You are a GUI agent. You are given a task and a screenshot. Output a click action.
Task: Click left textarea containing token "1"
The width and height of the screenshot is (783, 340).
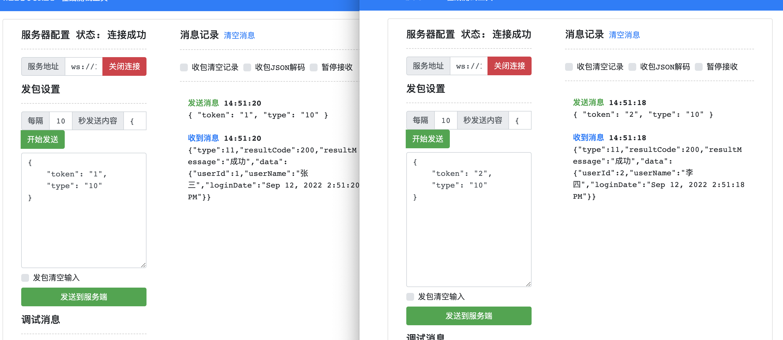coord(84,210)
